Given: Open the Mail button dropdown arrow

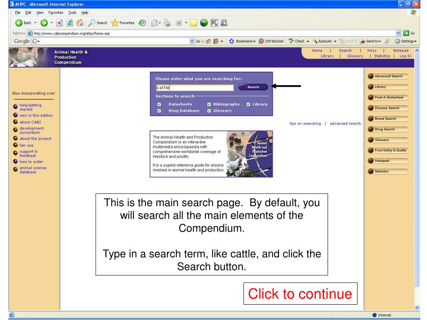Looking at the screenshot, I should [x=160, y=23].
